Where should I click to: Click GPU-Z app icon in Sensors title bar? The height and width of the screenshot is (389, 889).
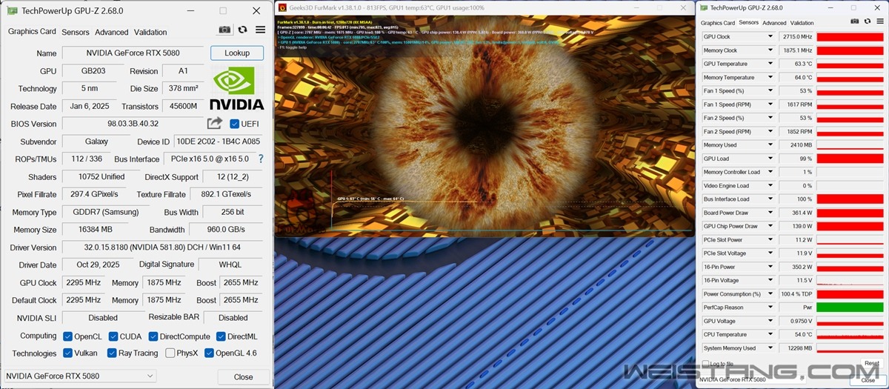click(705, 7)
